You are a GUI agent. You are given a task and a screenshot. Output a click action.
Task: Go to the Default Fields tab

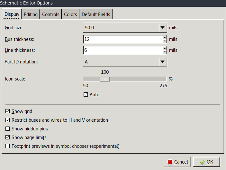(x=96, y=14)
